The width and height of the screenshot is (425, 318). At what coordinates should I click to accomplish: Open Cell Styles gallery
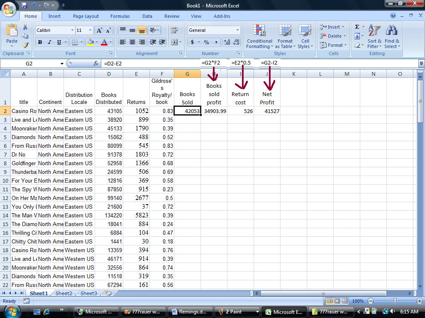305,36
